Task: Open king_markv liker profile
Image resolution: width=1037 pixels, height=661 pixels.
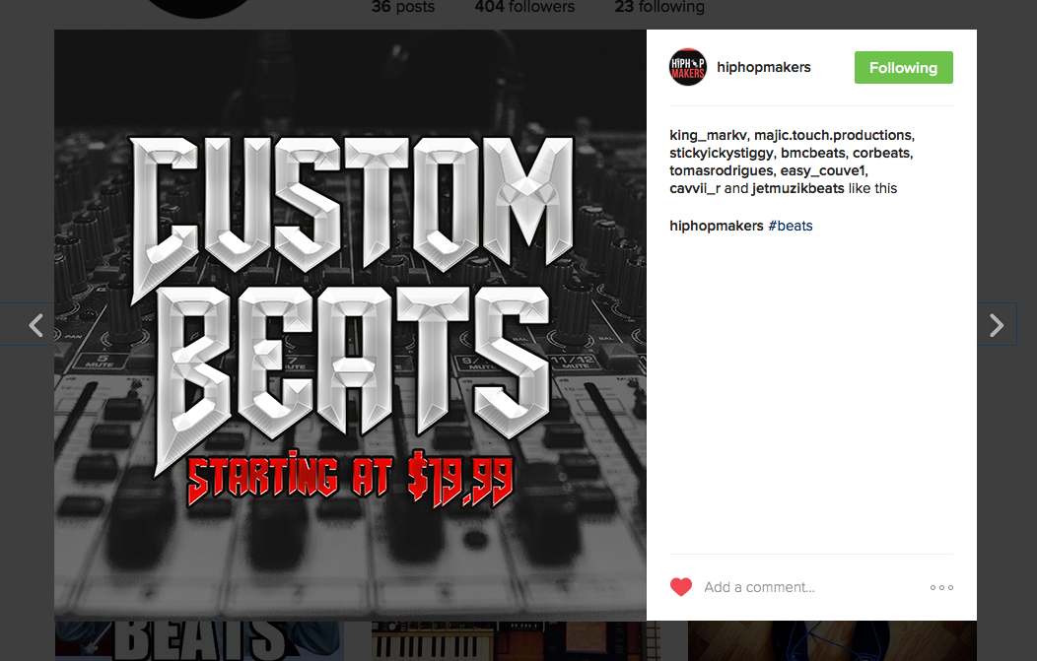Action: coord(708,136)
